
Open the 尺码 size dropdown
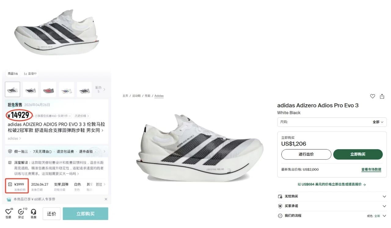332,122
